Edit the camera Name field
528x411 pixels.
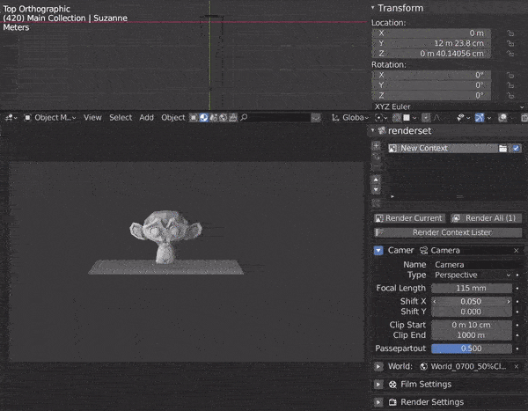pyautogui.click(x=477, y=264)
